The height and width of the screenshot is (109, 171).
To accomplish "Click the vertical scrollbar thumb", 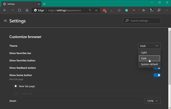I will coord(169,58).
